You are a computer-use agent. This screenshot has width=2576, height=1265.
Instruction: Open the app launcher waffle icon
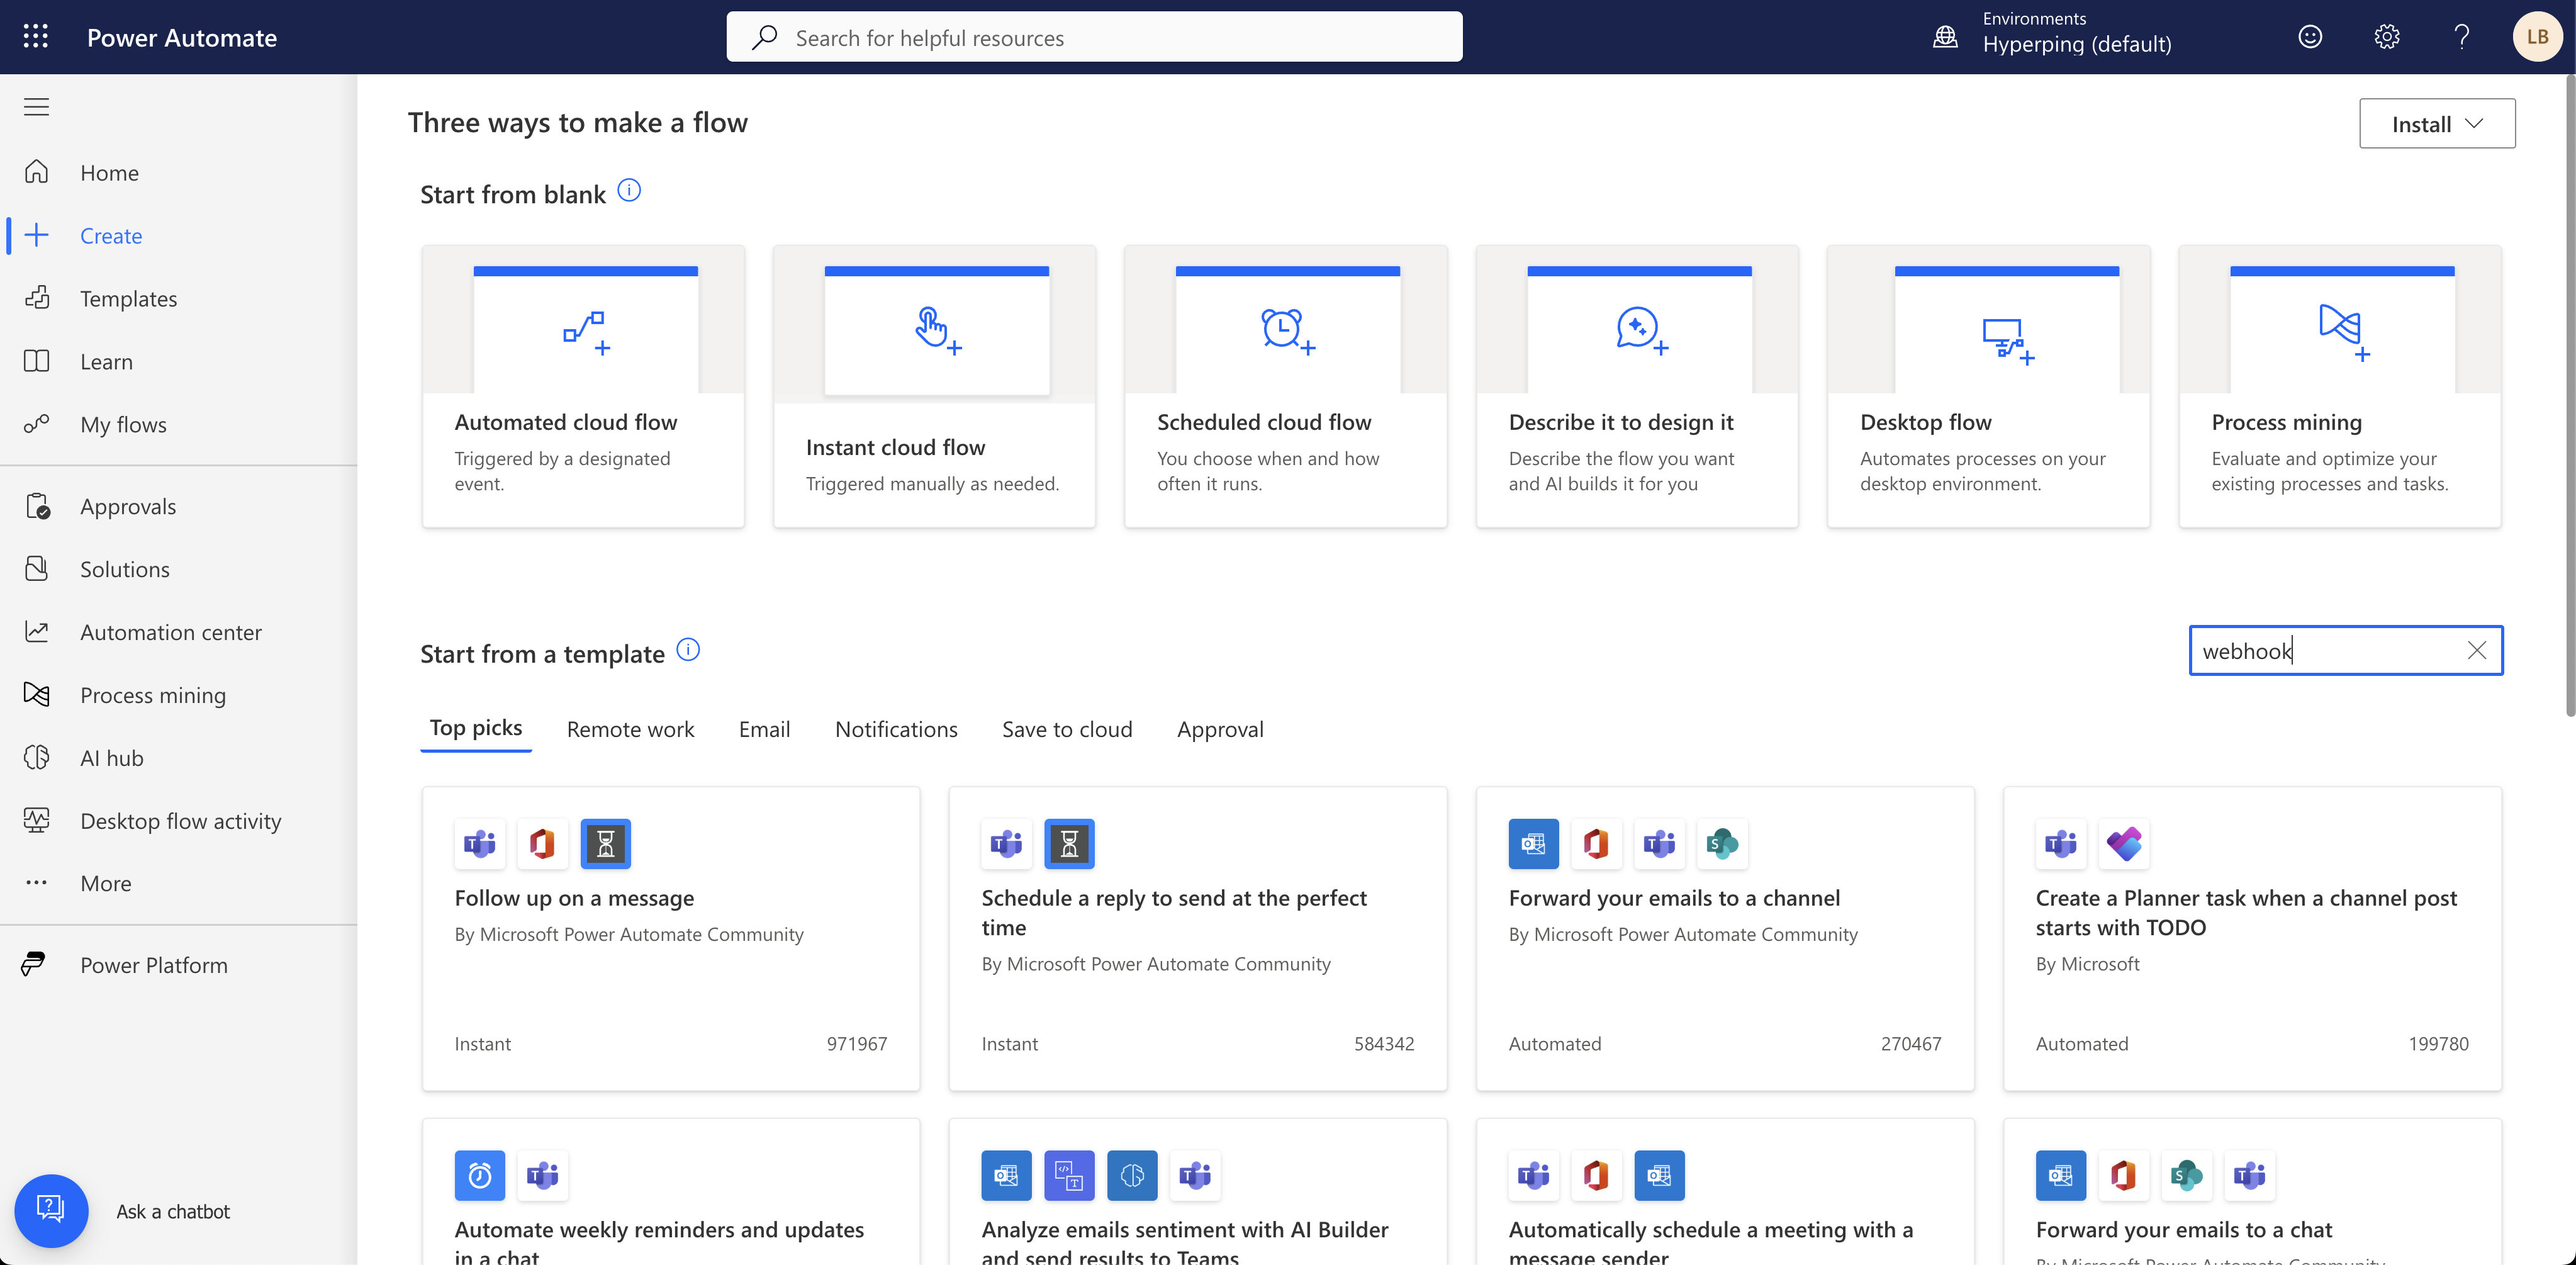(36, 37)
